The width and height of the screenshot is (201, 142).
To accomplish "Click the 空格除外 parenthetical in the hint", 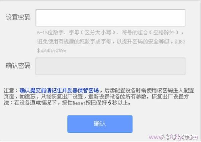I will pos(164,33).
